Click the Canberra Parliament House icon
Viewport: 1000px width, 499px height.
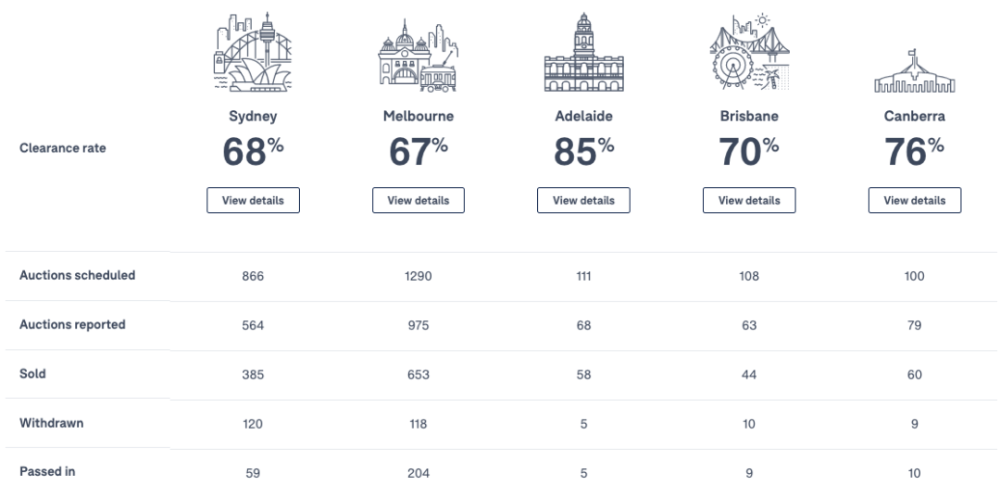pyautogui.click(x=915, y=70)
